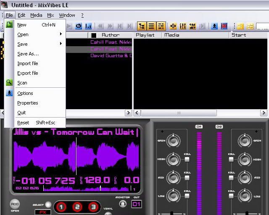
Task: Click the yellow mixer sliders toolbar icon
Action: pyautogui.click(x=183, y=26)
